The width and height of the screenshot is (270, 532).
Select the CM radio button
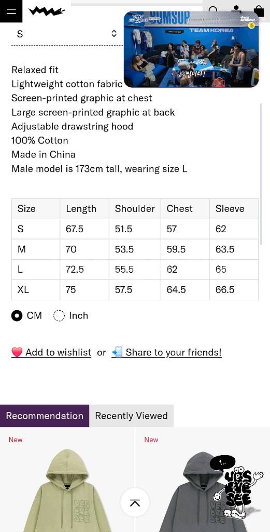tap(17, 315)
